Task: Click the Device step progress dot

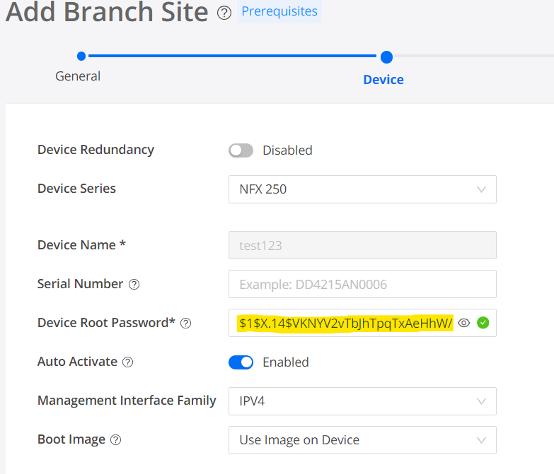Action: [x=386, y=57]
